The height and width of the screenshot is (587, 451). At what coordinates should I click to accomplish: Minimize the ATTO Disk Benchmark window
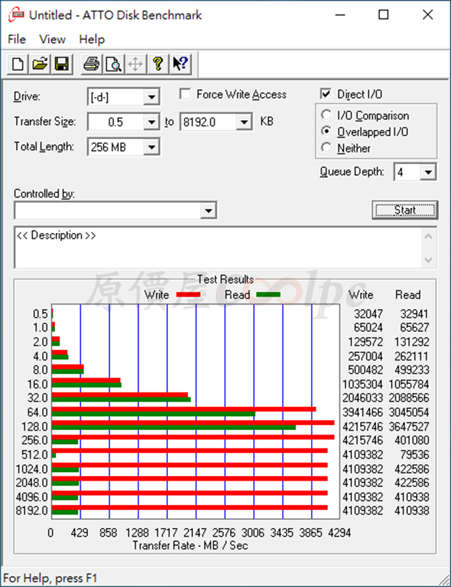tap(340, 15)
